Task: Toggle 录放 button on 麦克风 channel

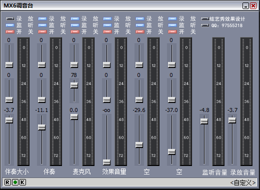Action: pos(75,19)
